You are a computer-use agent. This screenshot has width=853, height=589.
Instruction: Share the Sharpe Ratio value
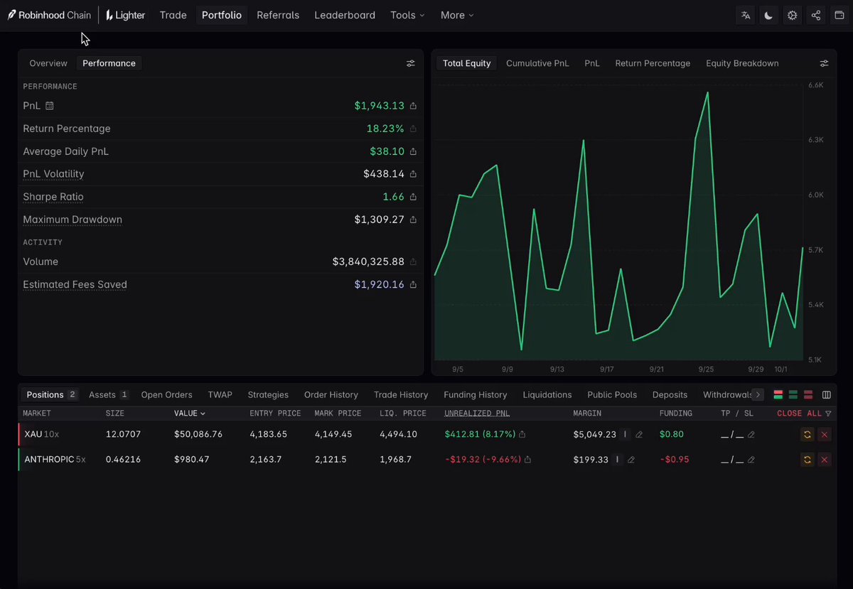point(413,197)
